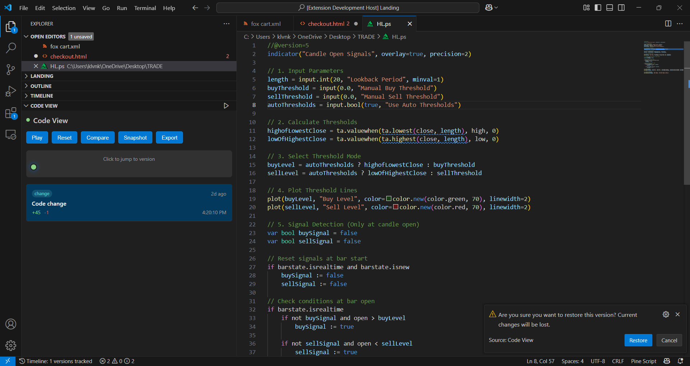Click Spaces: 4 indentation status item

coord(572,361)
